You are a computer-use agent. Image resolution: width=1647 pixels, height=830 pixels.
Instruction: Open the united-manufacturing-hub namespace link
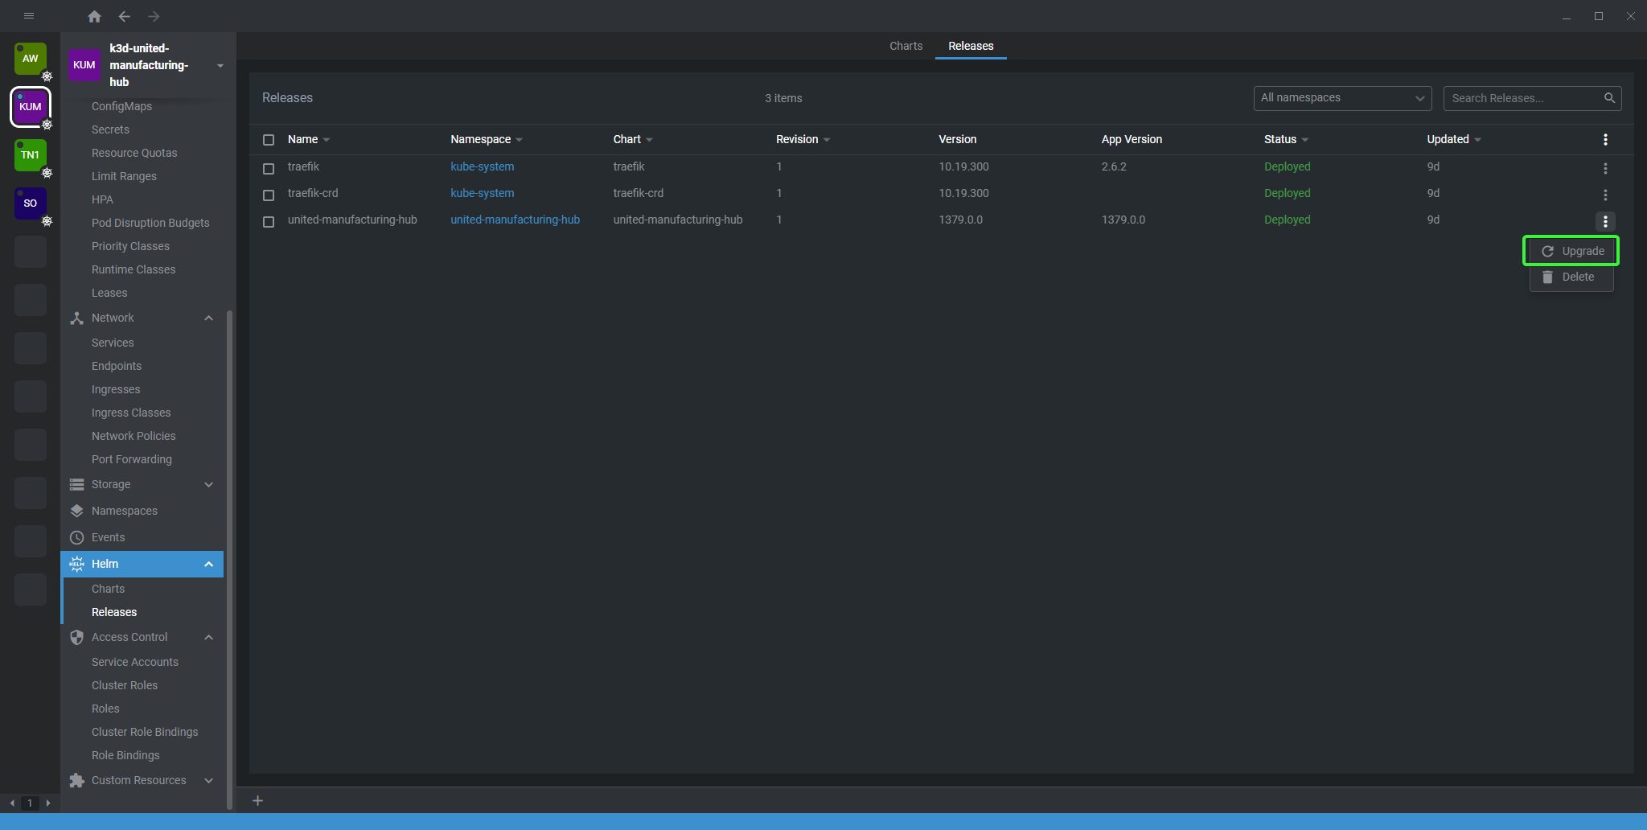click(x=515, y=220)
